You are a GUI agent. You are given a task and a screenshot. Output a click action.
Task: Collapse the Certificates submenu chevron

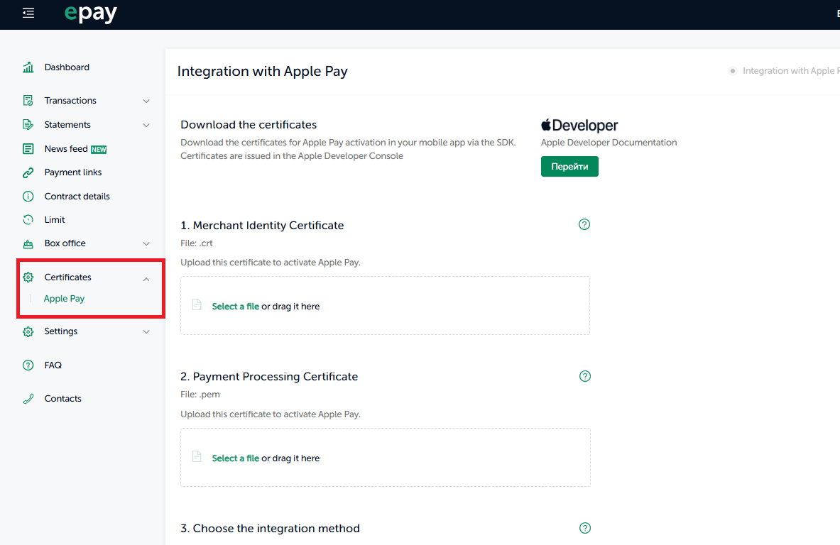click(x=146, y=278)
